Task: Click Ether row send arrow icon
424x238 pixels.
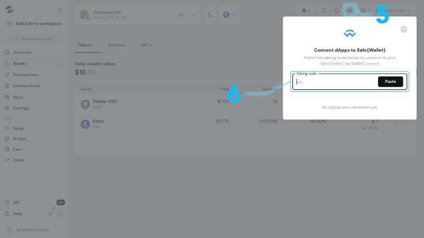Action: (396, 122)
